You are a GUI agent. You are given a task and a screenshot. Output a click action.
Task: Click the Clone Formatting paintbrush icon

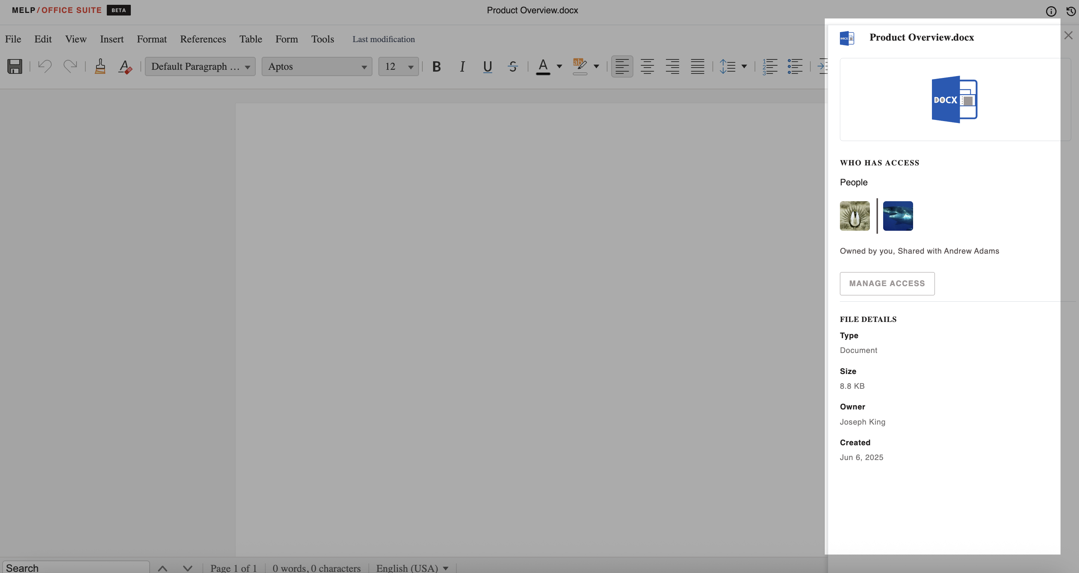pyautogui.click(x=100, y=66)
